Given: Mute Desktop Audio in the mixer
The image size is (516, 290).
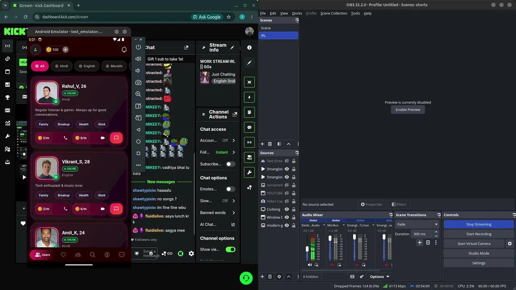Looking at the screenshot, I should 310,265.
